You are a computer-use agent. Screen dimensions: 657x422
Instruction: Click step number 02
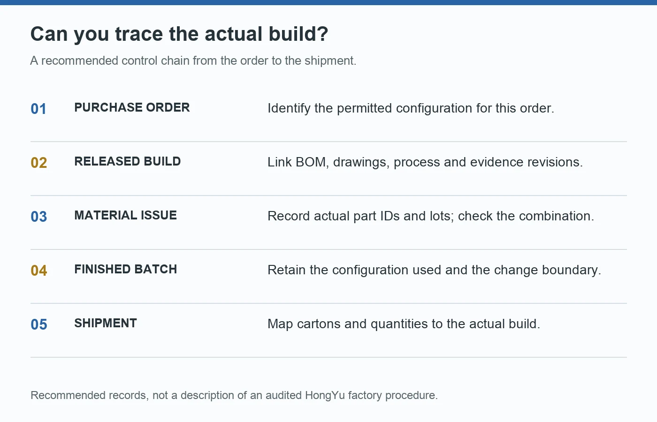click(x=39, y=163)
